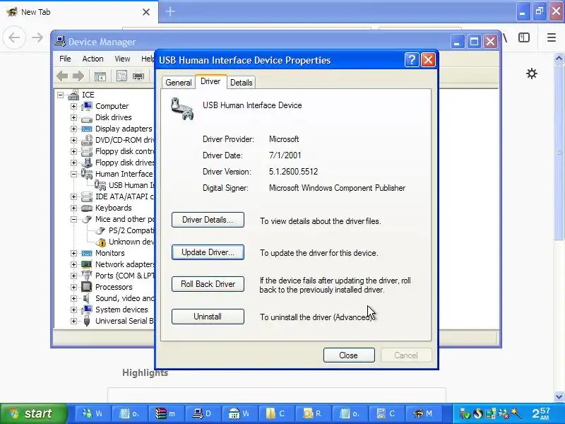This screenshot has height=424, width=565.
Task: Click the show/hide console tree toolbar icon
Action: click(x=100, y=76)
